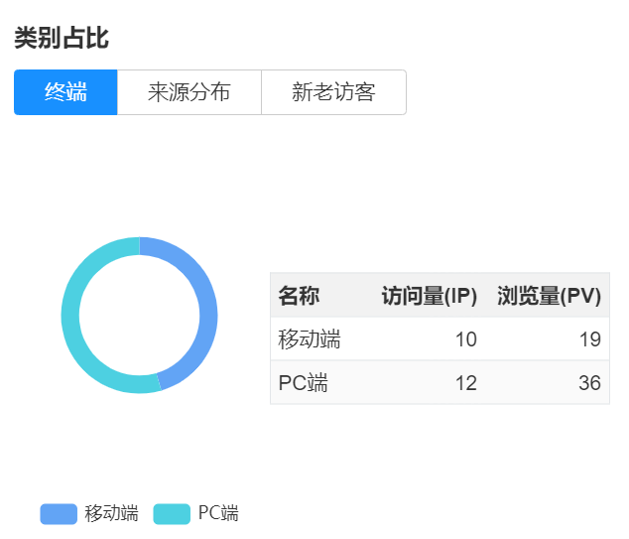
Task: Toggle the blue 移动端 legend swatch
Action: pyautogui.click(x=59, y=513)
